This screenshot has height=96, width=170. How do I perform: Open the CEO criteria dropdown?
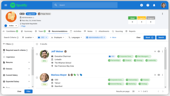point(42,37)
